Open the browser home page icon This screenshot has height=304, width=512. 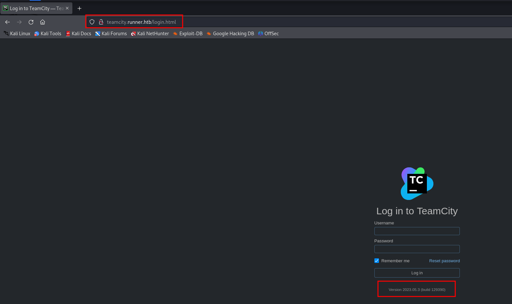(43, 22)
